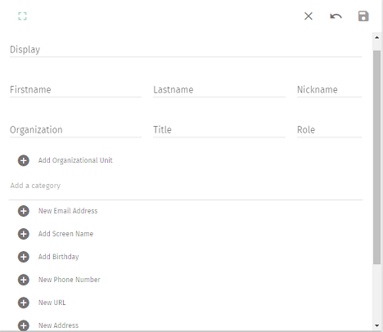This screenshot has width=383, height=332.
Task: Focus the Lastname field
Action: click(x=219, y=90)
